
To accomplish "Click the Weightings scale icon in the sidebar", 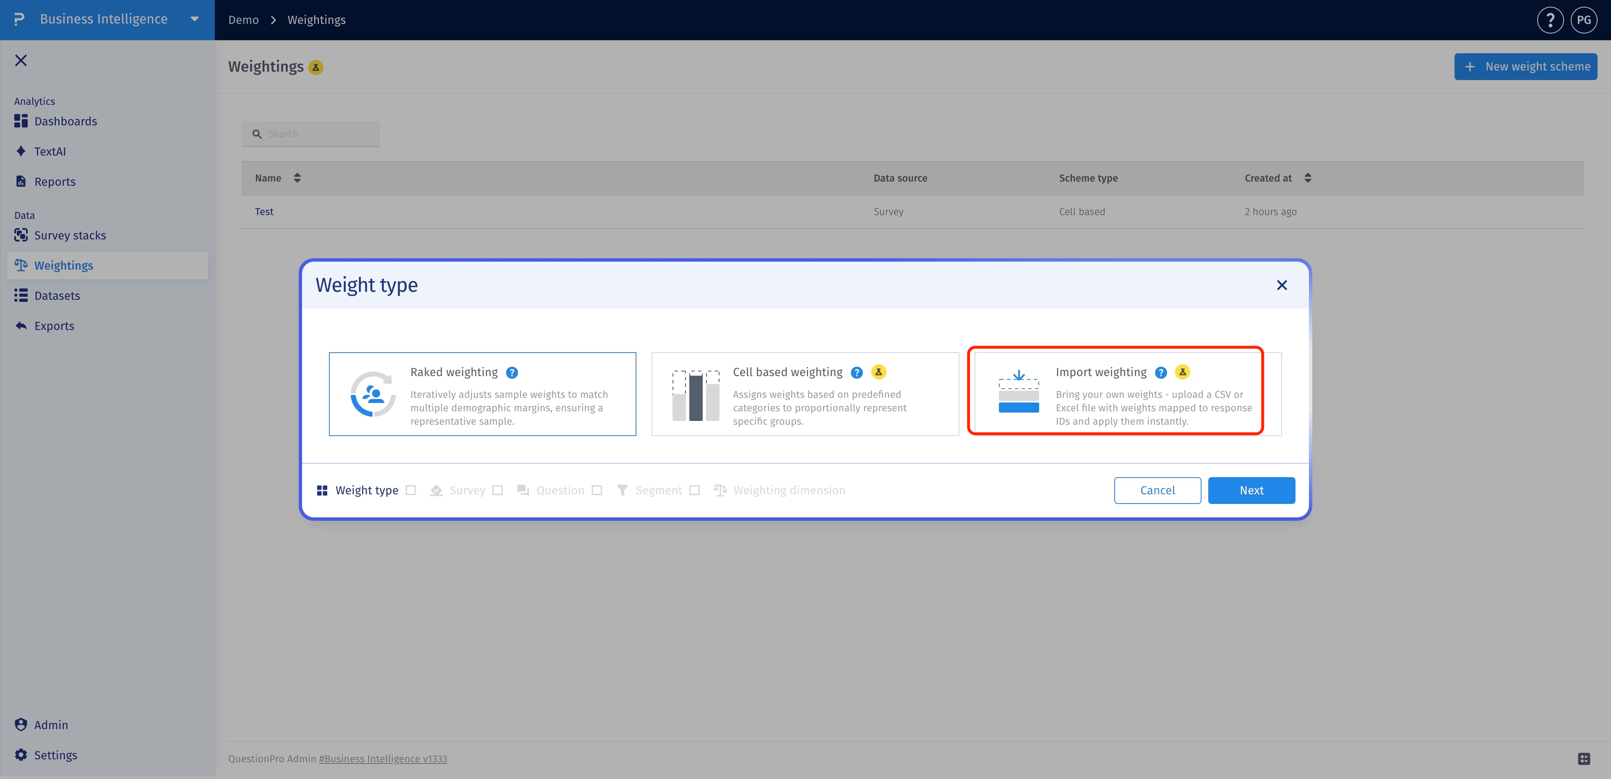I will coord(21,265).
